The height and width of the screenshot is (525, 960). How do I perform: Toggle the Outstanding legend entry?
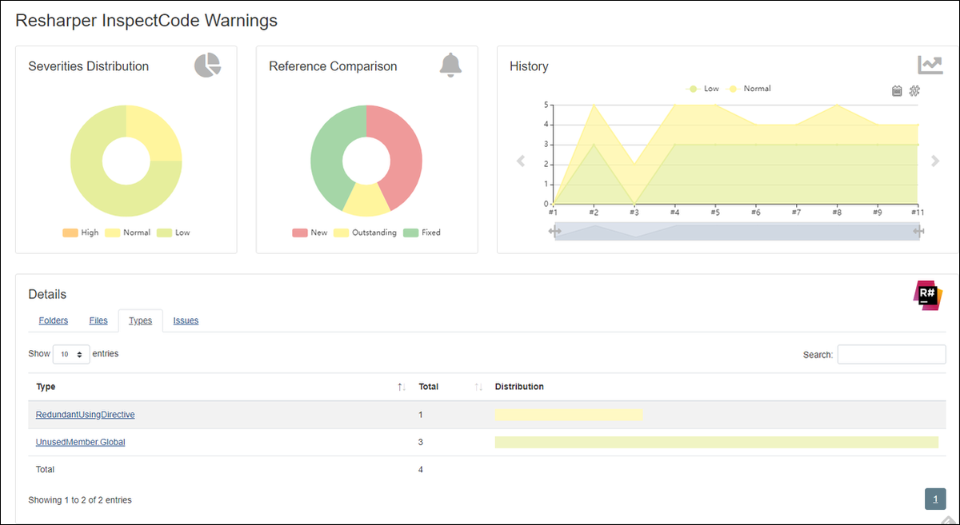pyautogui.click(x=365, y=233)
